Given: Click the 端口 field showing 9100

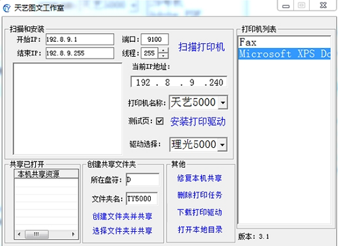Looking at the screenshot, I should pos(155,39).
